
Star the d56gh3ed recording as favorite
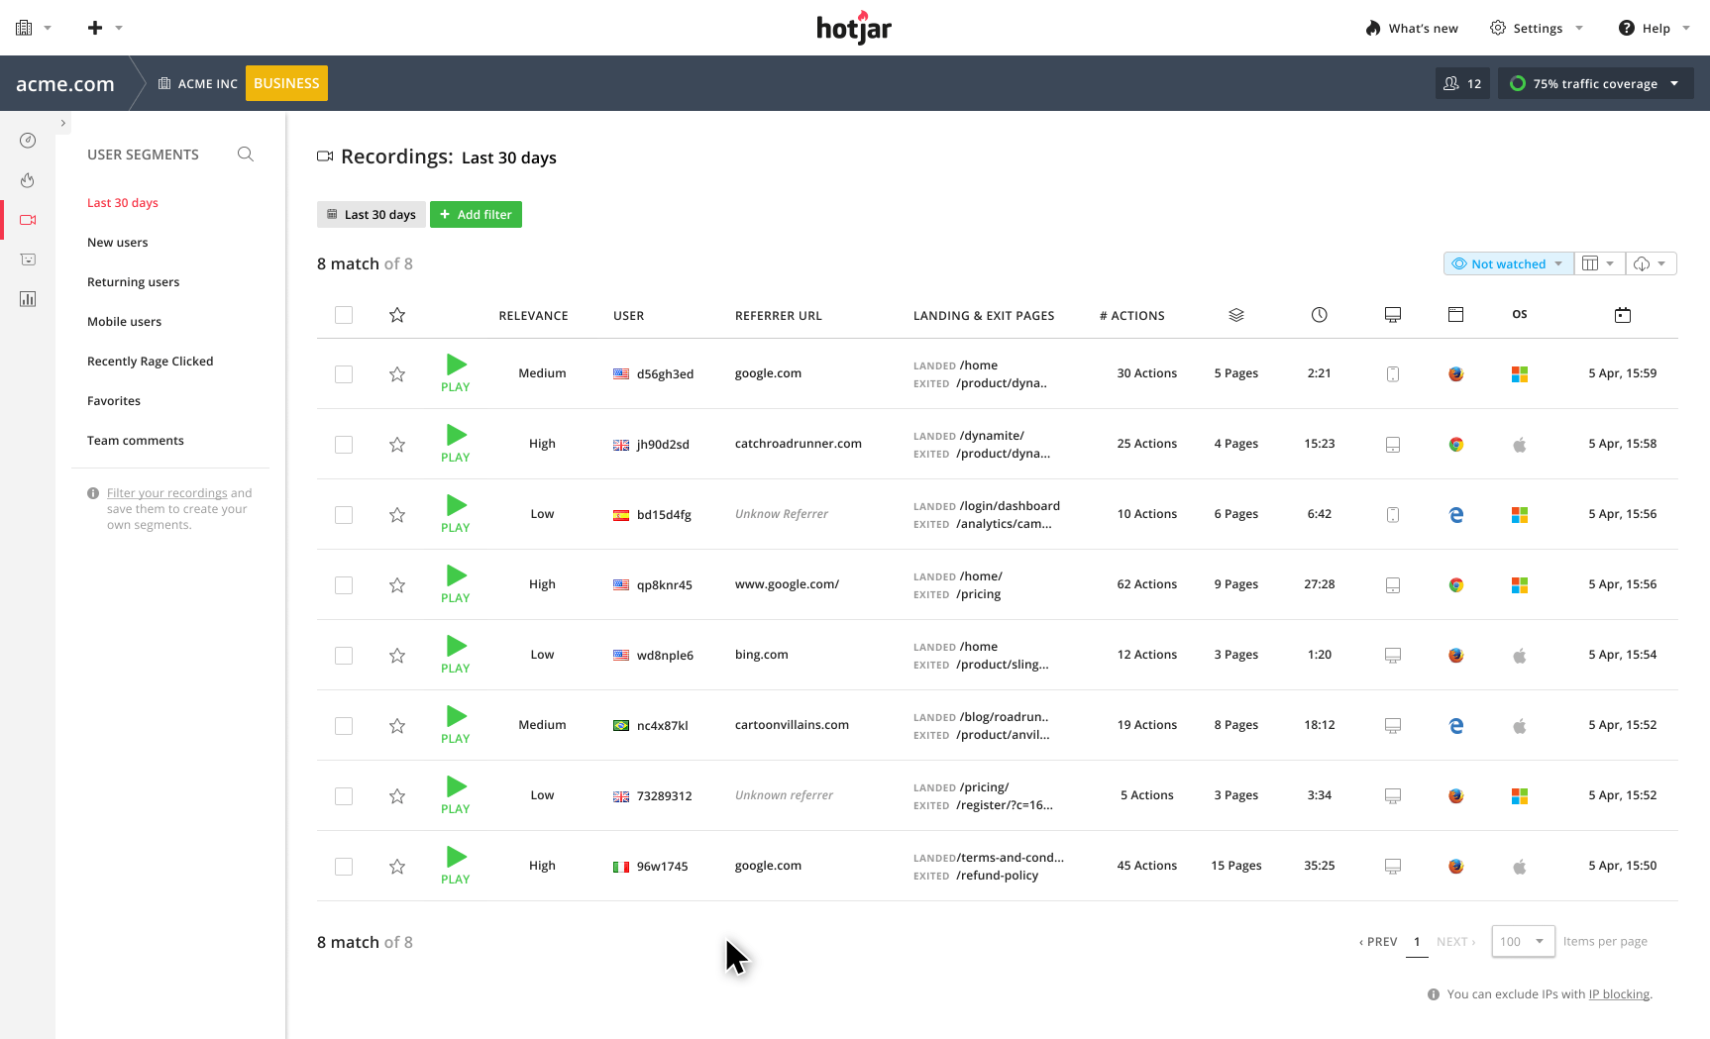pos(397,374)
